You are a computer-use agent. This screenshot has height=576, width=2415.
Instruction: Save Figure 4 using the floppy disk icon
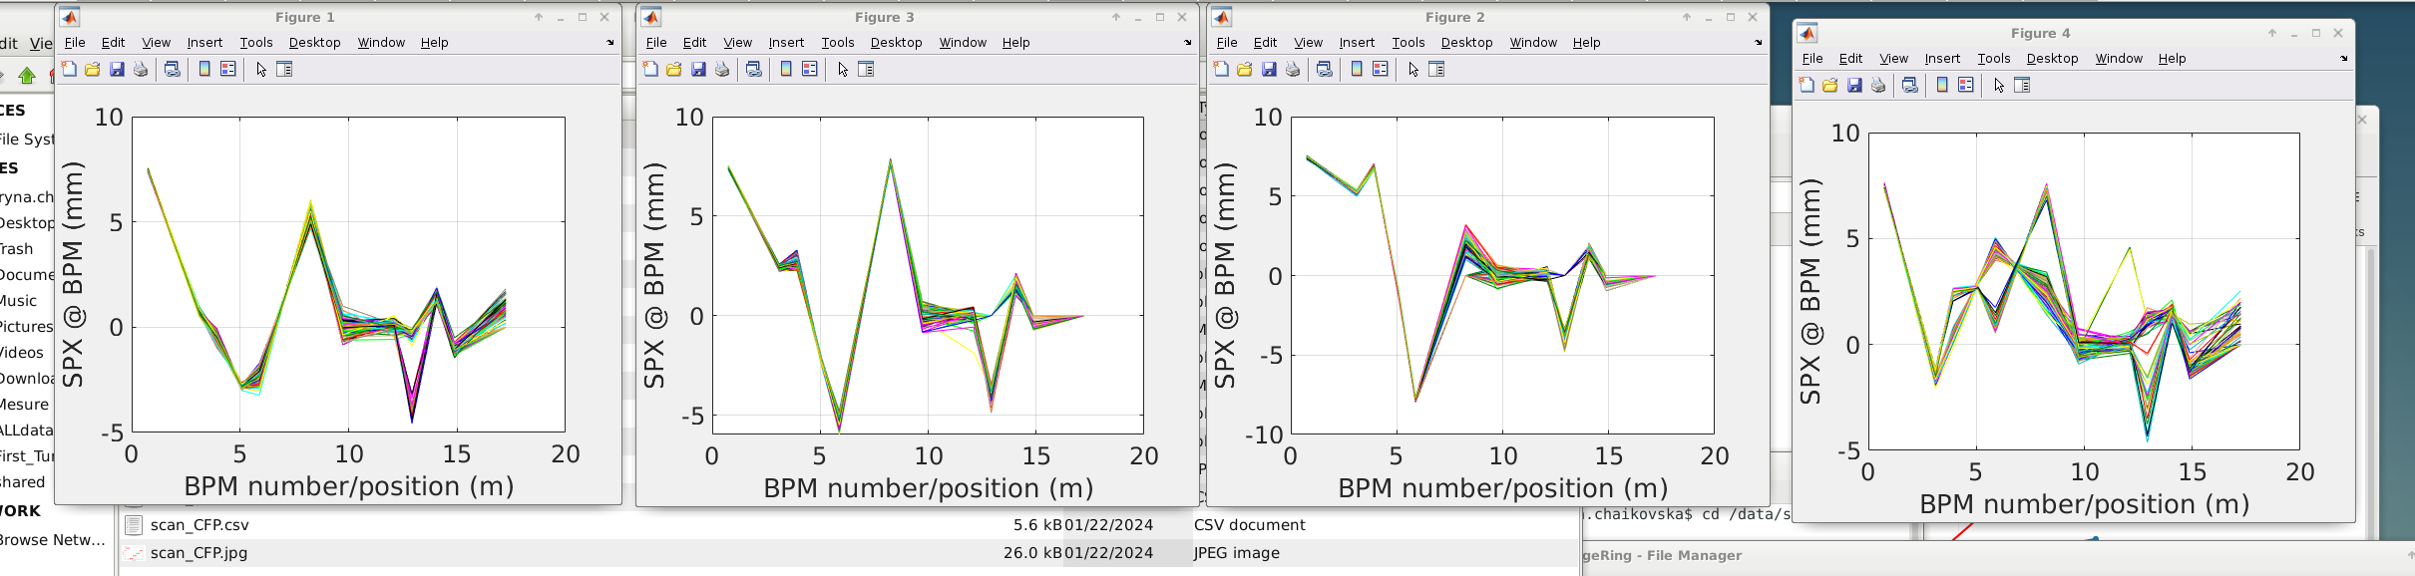click(1854, 86)
